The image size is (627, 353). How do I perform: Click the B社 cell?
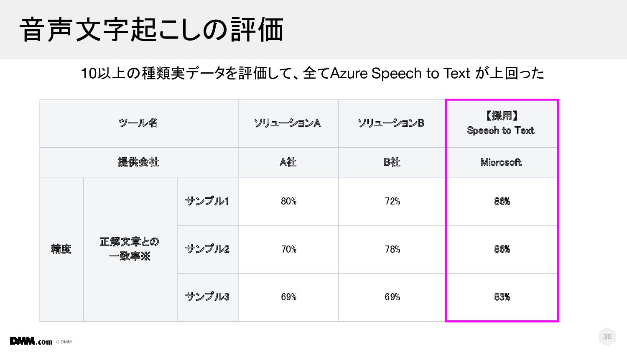[x=392, y=163]
